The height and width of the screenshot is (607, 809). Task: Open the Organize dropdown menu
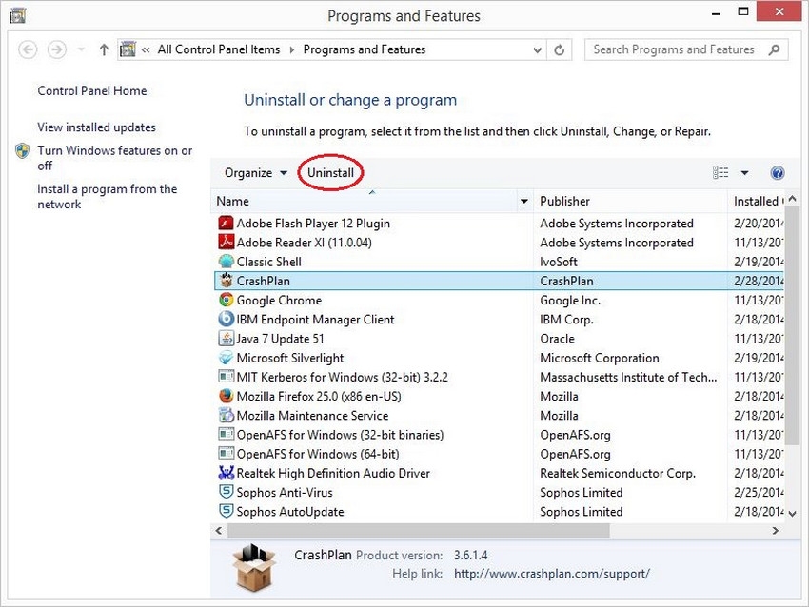pos(255,173)
